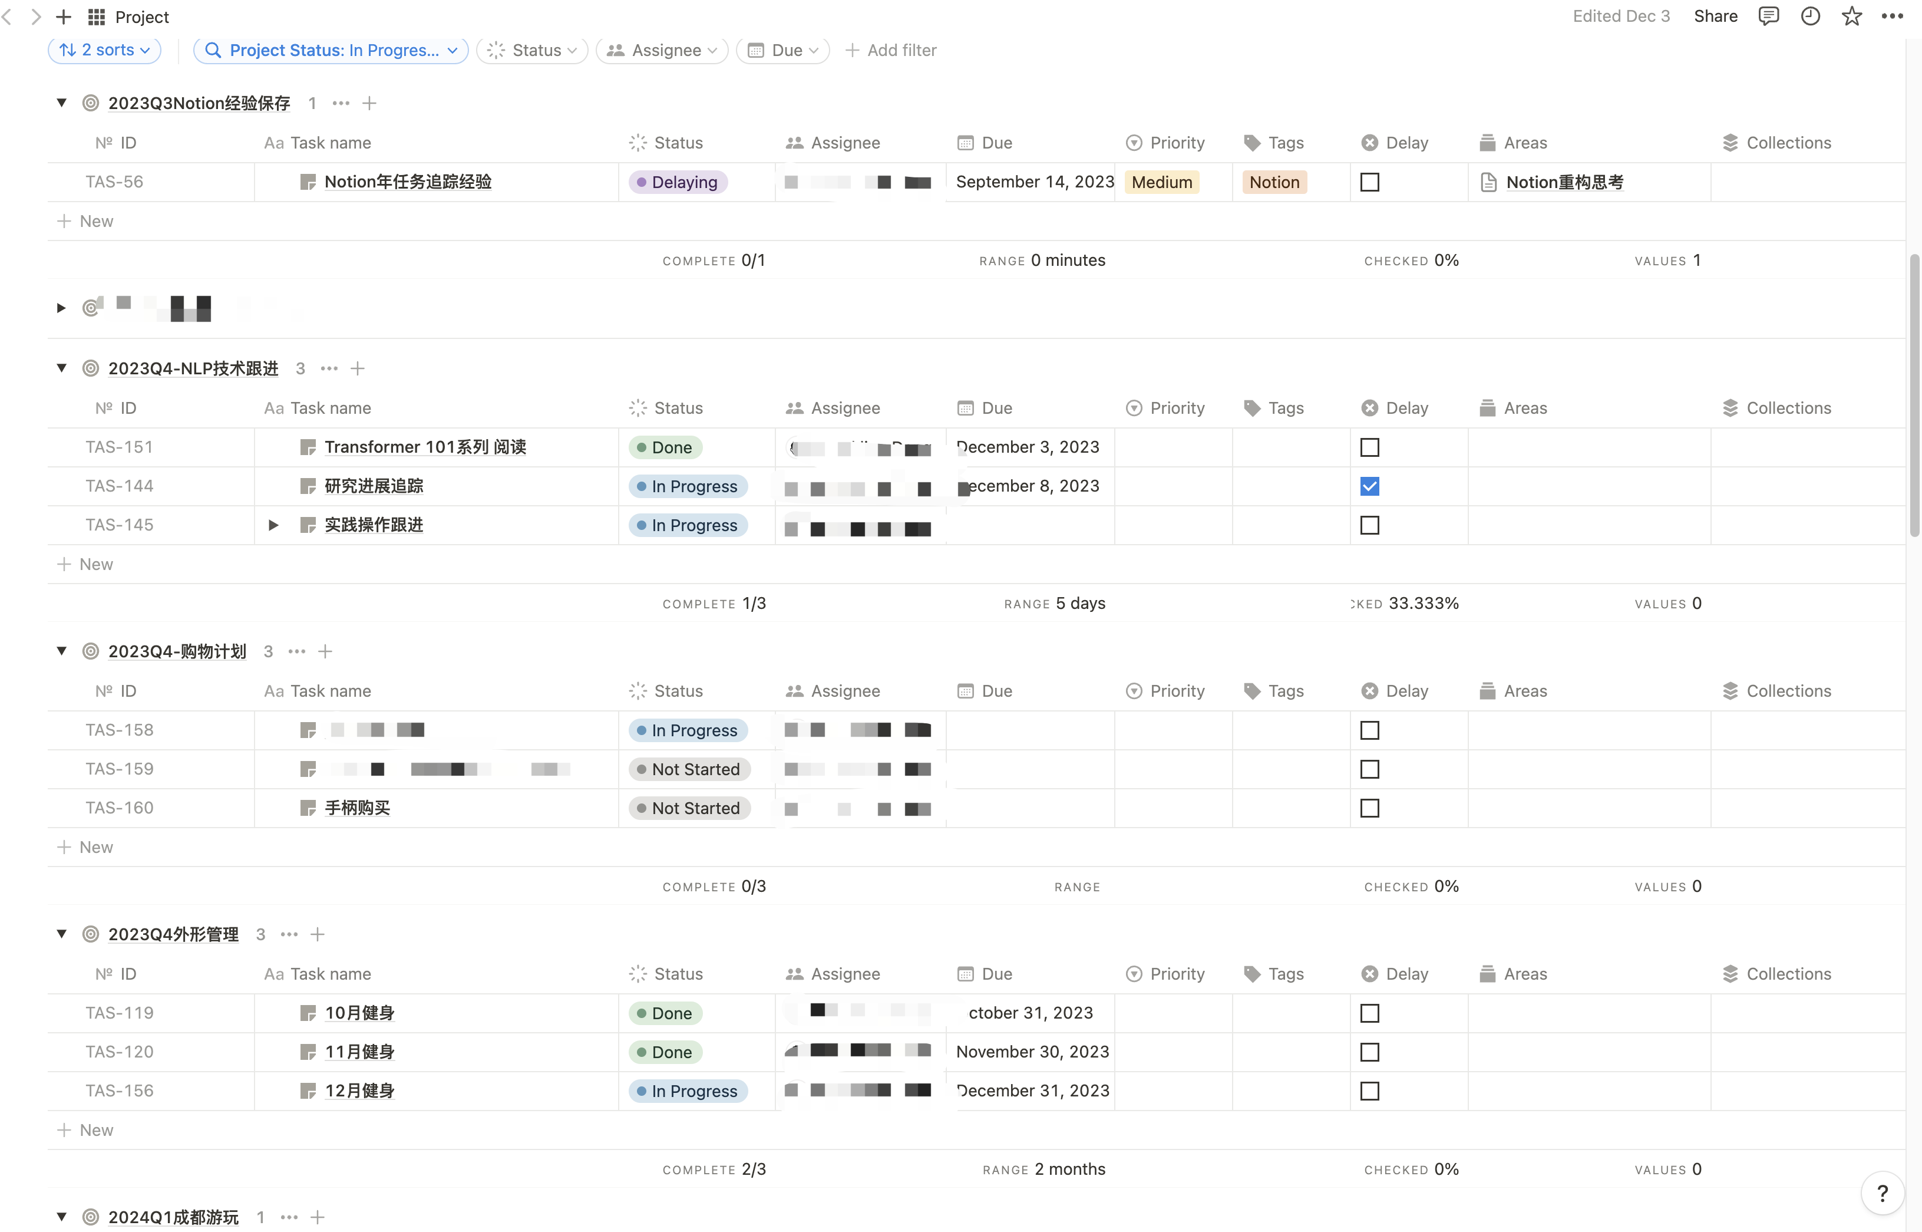Click Add filter option
The image size is (1922, 1232).
tap(891, 50)
